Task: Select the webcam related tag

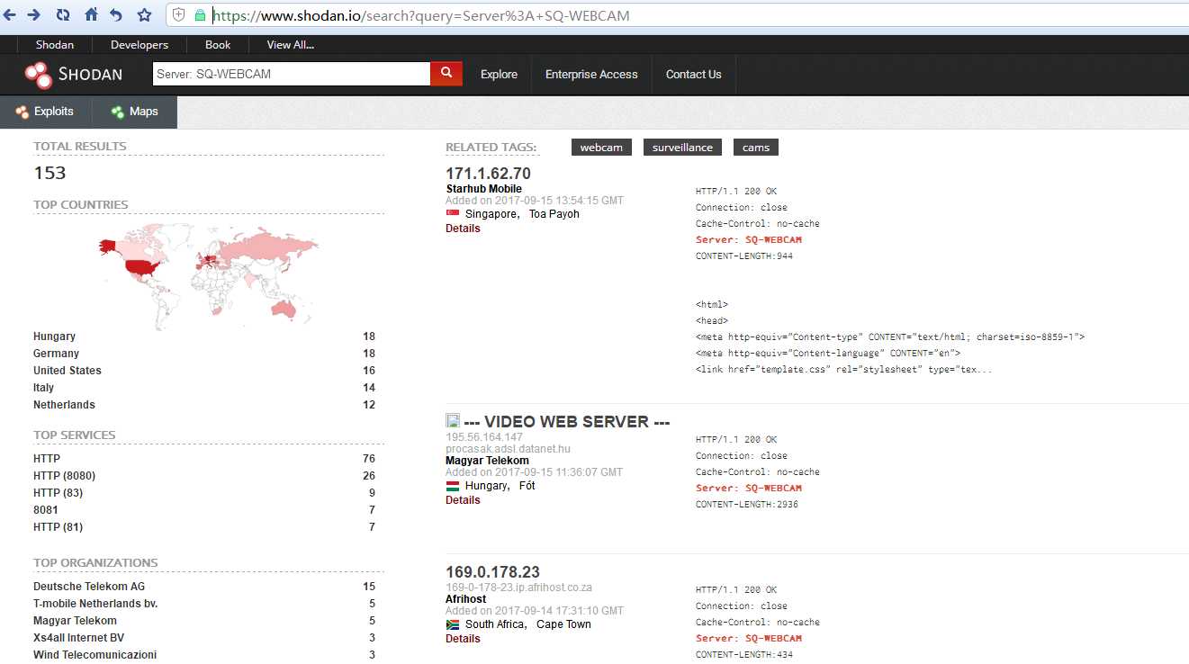Action: [601, 148]
